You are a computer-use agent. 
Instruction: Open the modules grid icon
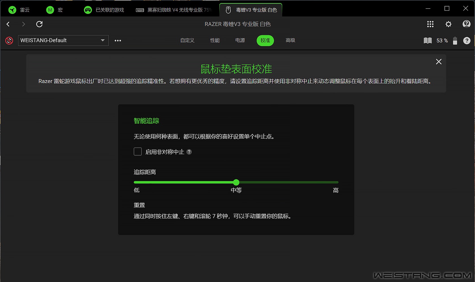point(430,24)
